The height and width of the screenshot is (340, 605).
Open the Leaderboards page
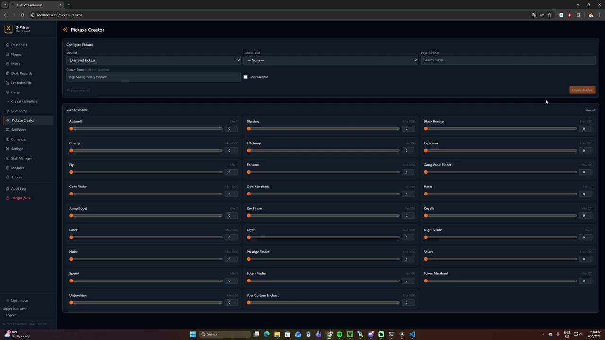[x=28, y=83]
